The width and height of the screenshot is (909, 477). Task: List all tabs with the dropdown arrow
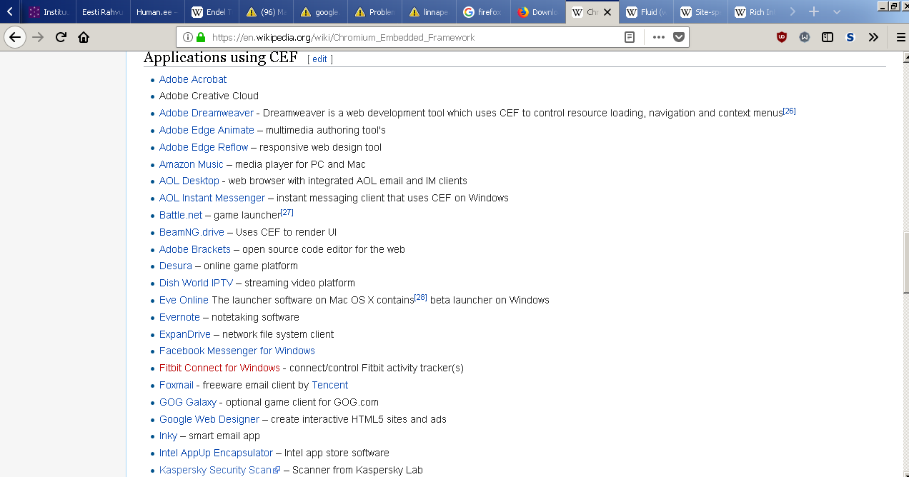837,11
